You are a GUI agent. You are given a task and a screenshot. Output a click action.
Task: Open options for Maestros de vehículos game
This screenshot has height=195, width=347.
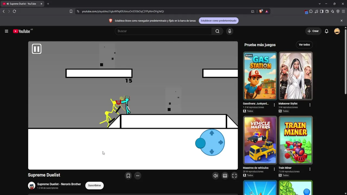coord(274,169)
